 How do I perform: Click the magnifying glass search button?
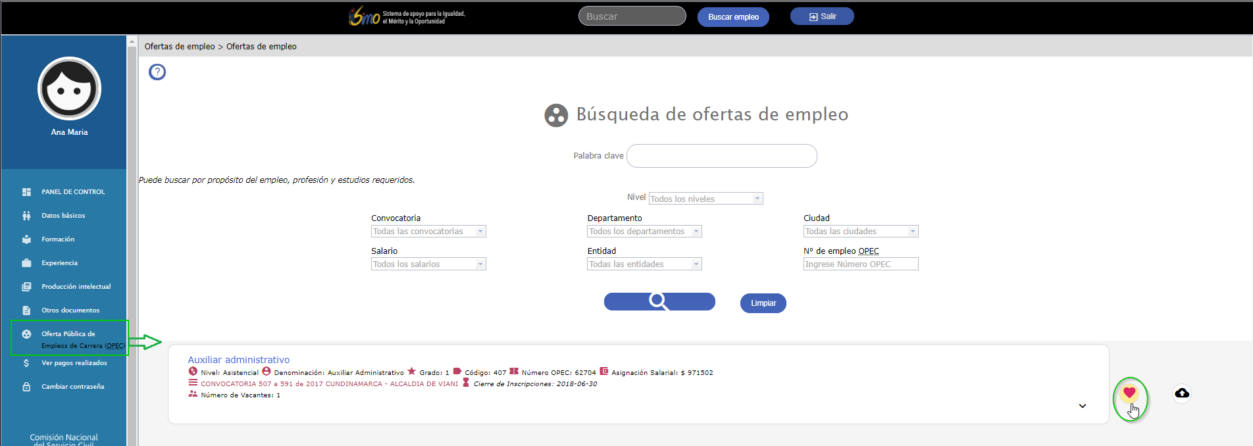(x=659, y=302)
